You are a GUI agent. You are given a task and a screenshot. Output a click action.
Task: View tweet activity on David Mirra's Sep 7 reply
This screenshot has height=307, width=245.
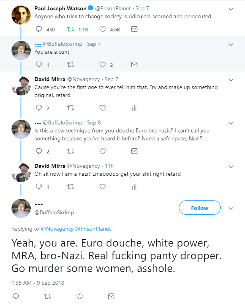tap(134, 108)
